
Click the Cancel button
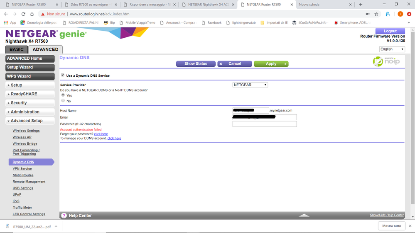click(x=234, y=64)
